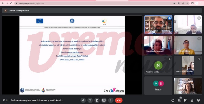Open more options three-dot menu in call bar
Viewport: 204px width, 104px height.
coord(111,100)
